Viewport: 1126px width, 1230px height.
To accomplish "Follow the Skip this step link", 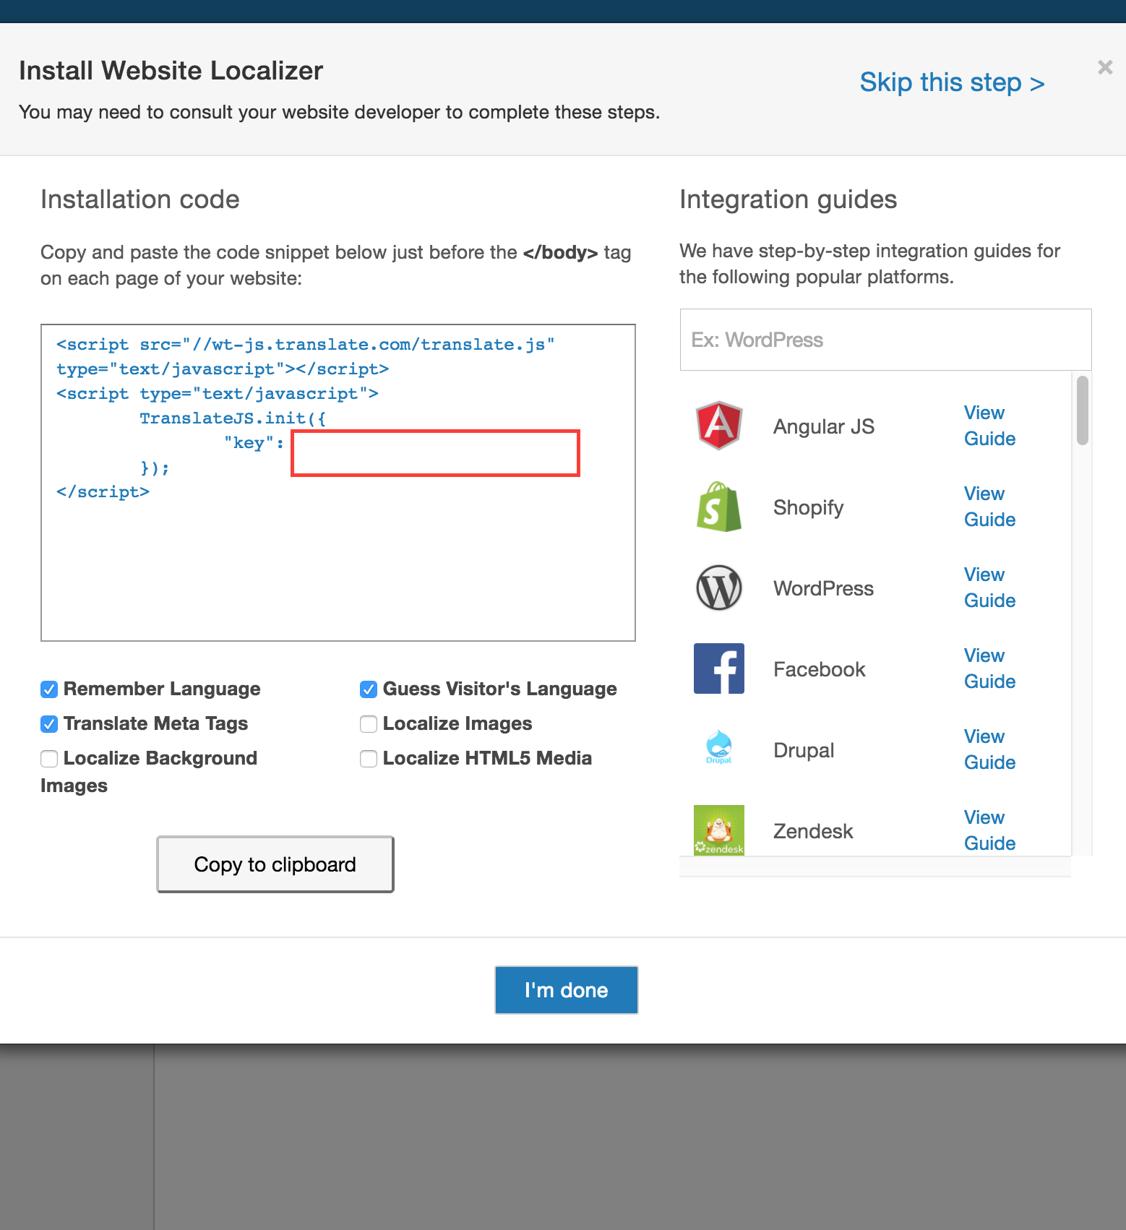I will pos(952,82).
